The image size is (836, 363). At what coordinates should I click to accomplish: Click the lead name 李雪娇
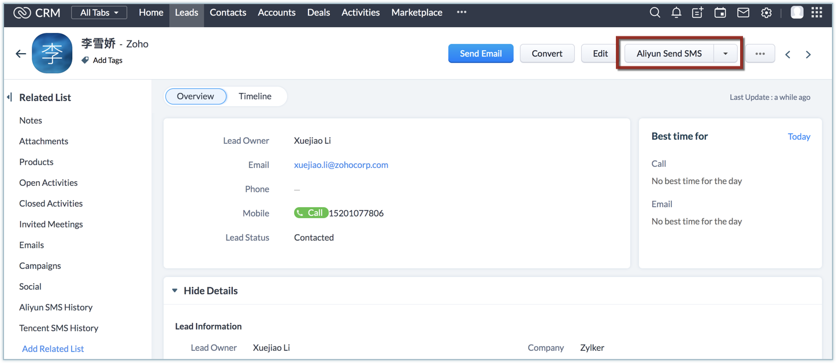click(99, 44)
